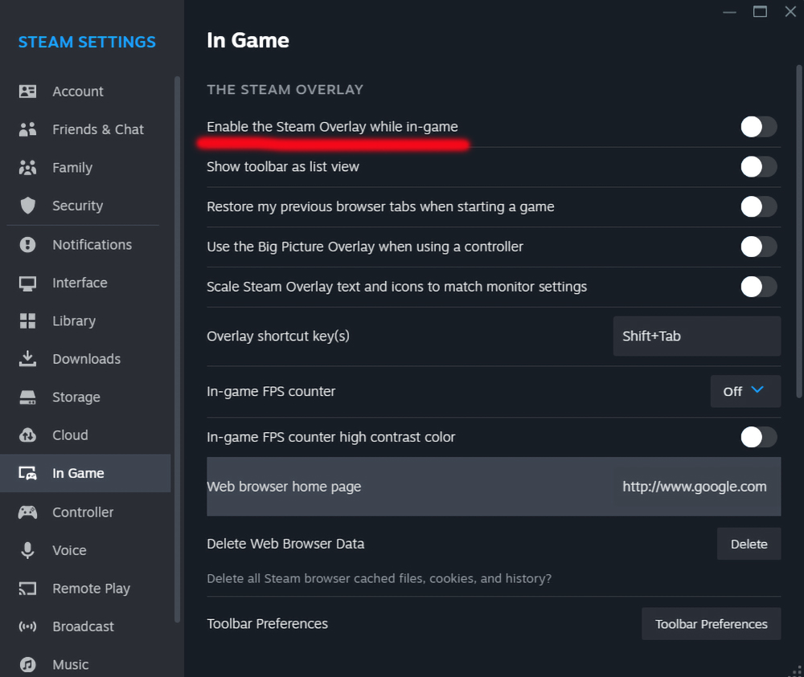This screenshot has width=804, height=677.
Task: Select the Security shield icon
Action: pos(28,206)
